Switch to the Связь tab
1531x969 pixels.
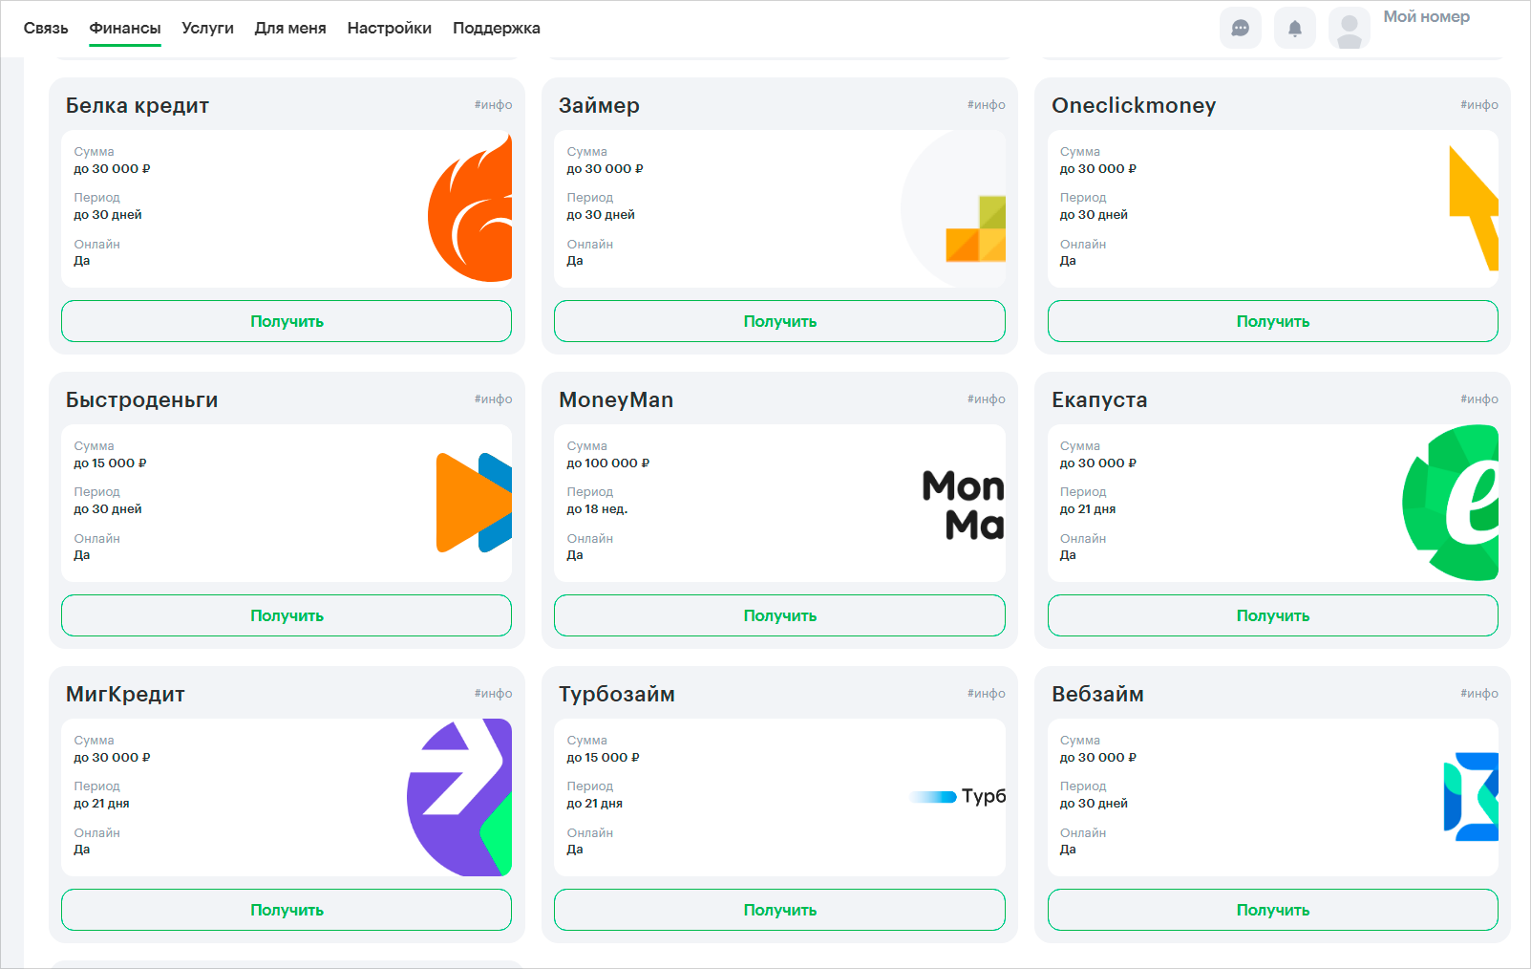coord(46,29)
